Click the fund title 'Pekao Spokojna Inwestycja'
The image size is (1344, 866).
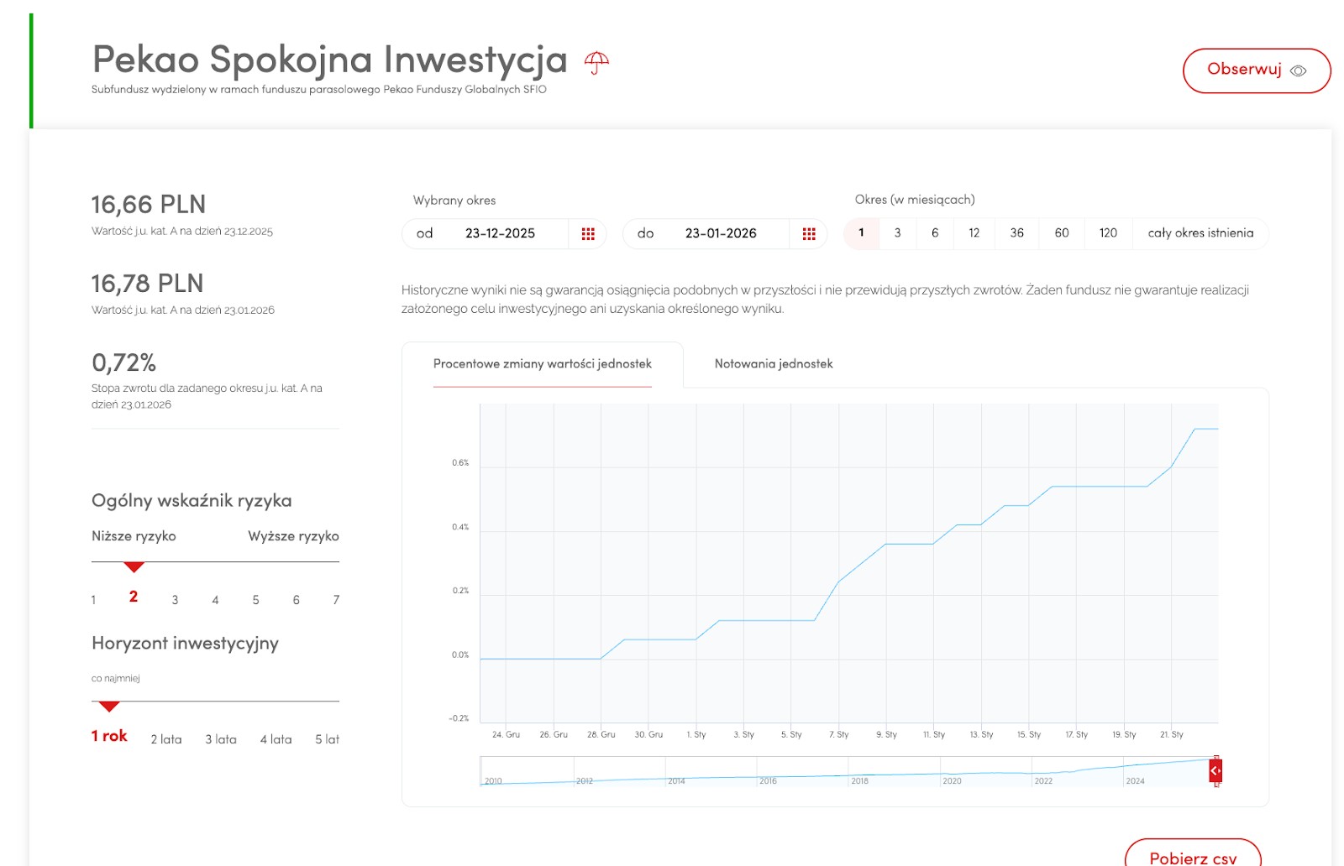pos(330,60)
